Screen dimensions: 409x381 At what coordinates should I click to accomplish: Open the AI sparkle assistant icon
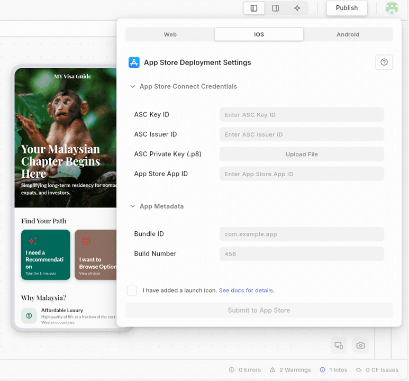click(x=297, y=8)
